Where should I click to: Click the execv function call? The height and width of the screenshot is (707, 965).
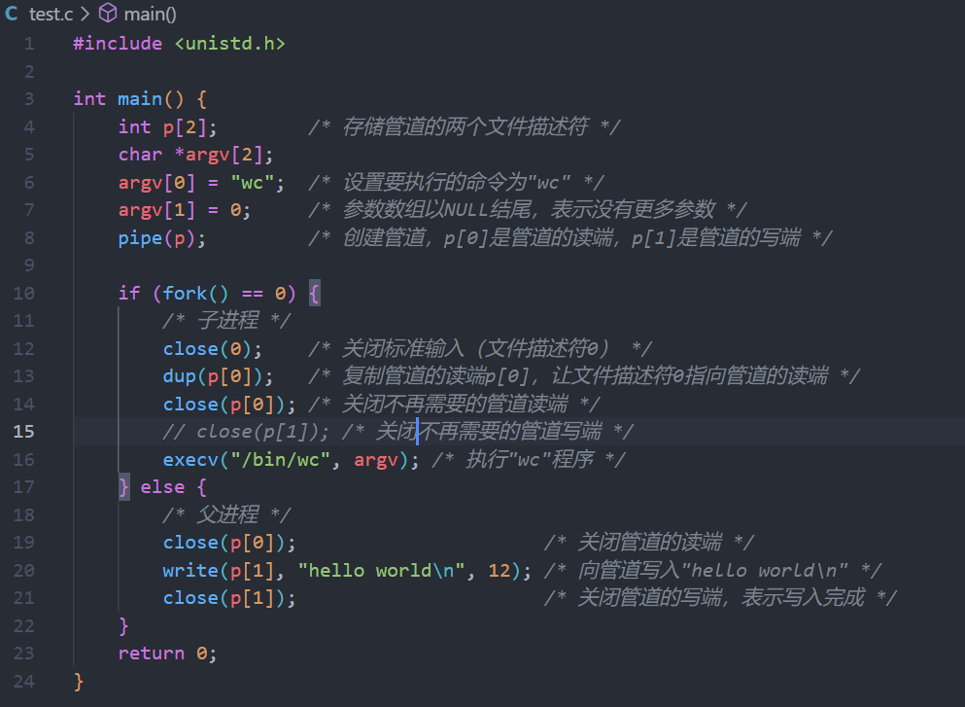point(190,459)
